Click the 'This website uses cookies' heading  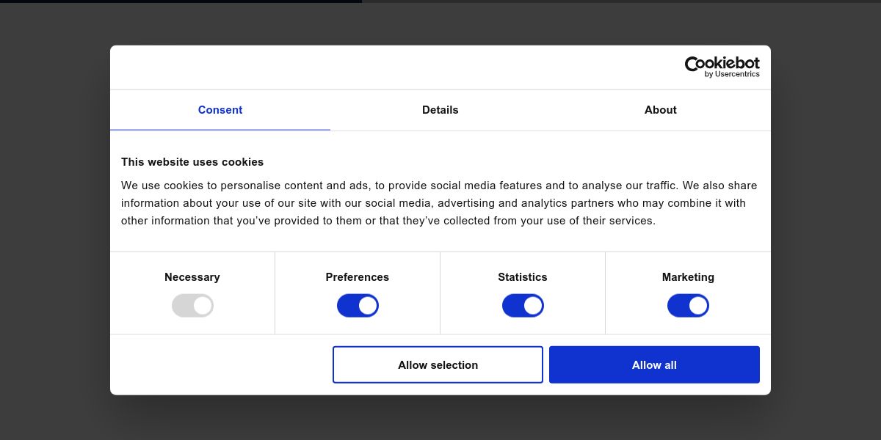coord(192,162)
